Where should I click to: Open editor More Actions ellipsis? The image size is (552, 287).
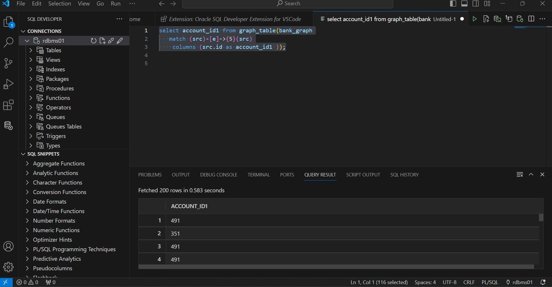(x=543, y=19)
